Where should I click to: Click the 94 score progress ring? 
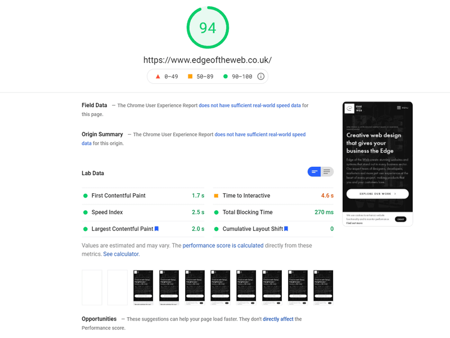coord(207,26)
